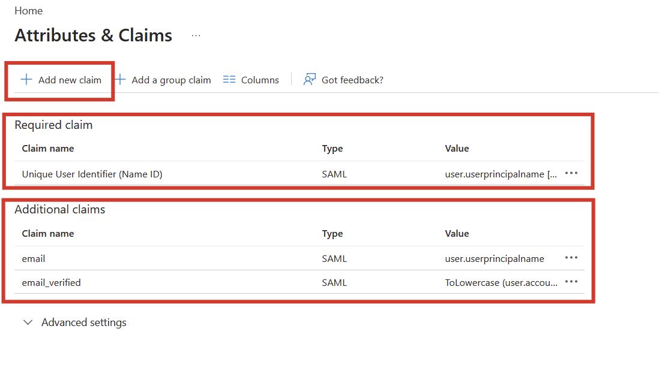The image size is (659, 371).
Task: Open ellipsis menu next to Attributes & Claims title
Action: click(x=196, y=36)
